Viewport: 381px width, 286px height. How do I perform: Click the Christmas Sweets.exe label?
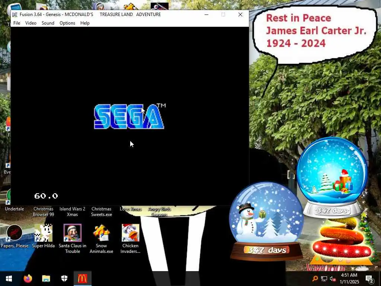[x=101, y=212]
